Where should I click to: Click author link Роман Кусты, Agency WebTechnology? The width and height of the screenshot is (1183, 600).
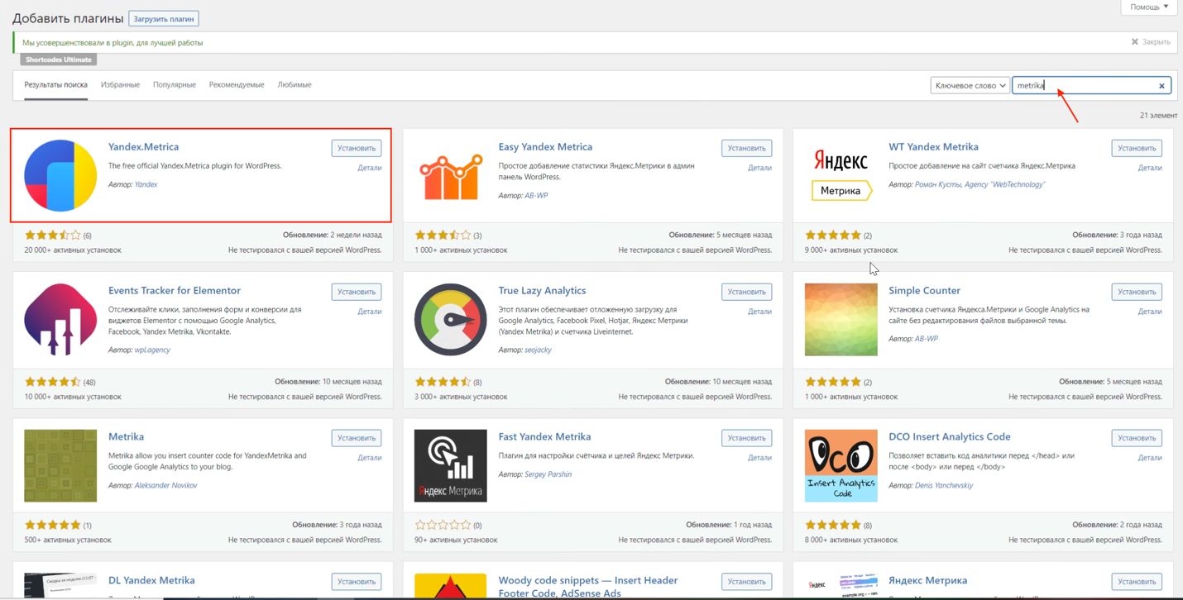(x=979, y=185)
